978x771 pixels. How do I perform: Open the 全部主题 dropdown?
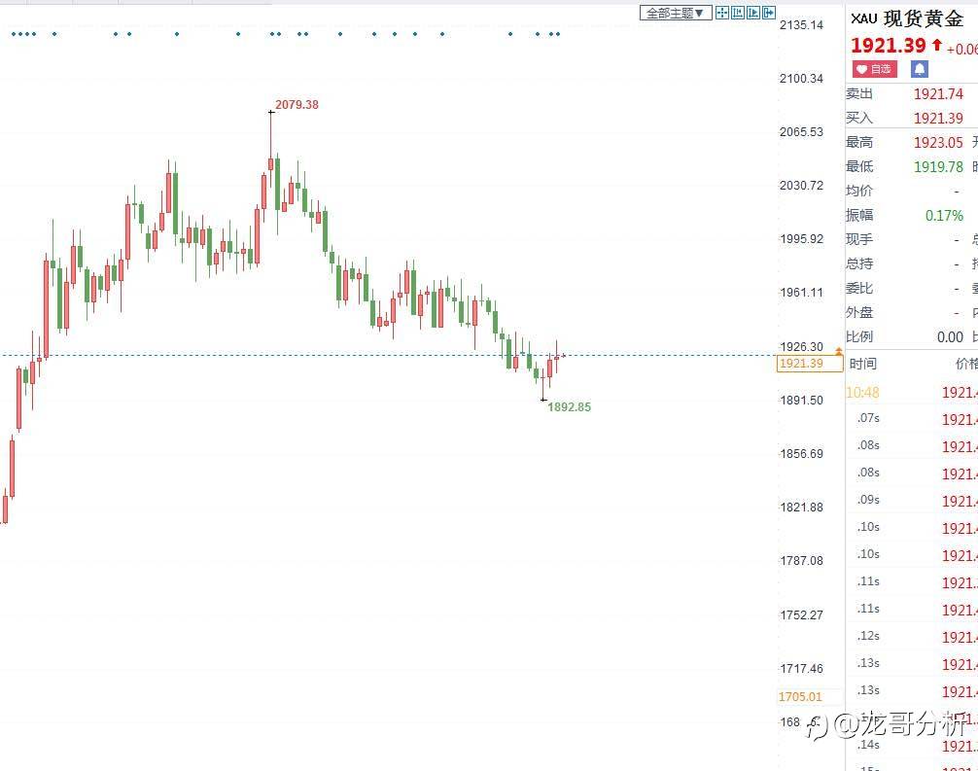tap(676, 13)
